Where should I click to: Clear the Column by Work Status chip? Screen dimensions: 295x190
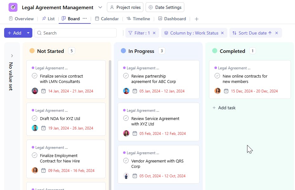point(222,33)
